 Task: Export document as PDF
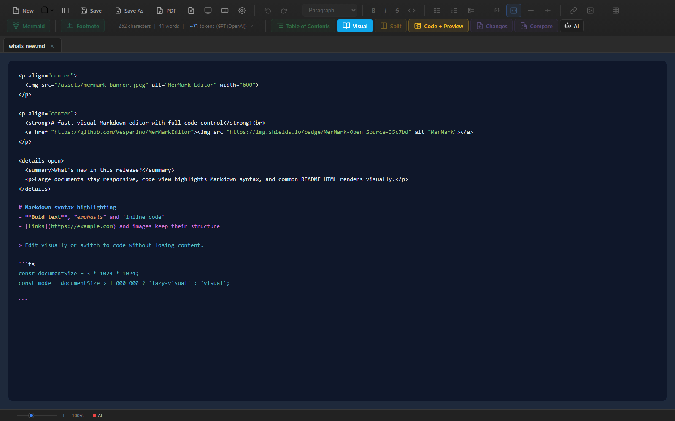[x=167, y=11]
